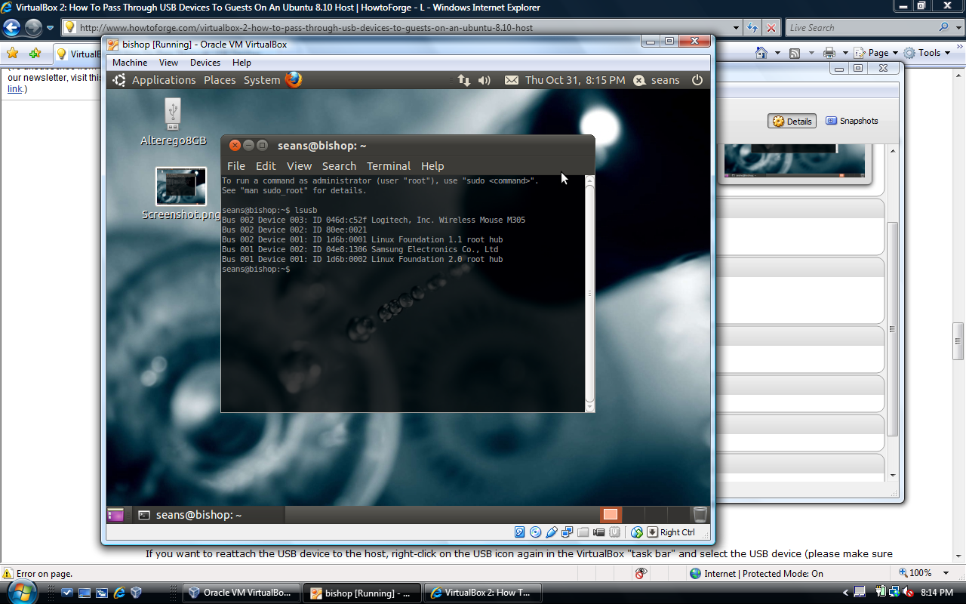Screen dimensions: 966x604
Task: Click the link text on the HowtoForge page
Action: tap(15, 89)
